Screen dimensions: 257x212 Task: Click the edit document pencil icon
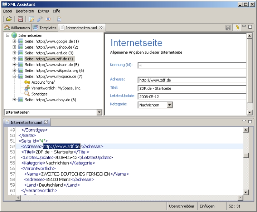(x=32, y=19)
